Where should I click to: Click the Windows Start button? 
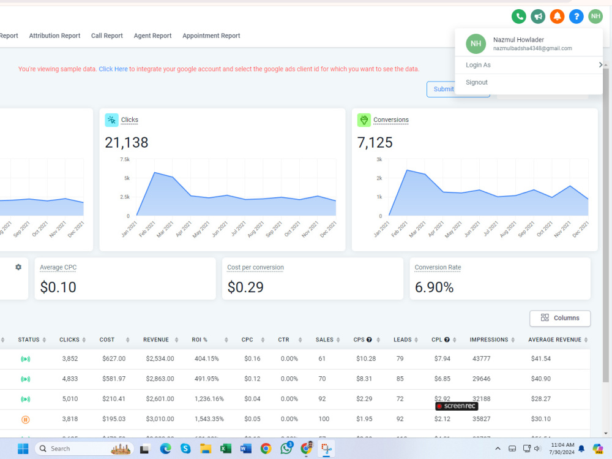pos(23,449)
